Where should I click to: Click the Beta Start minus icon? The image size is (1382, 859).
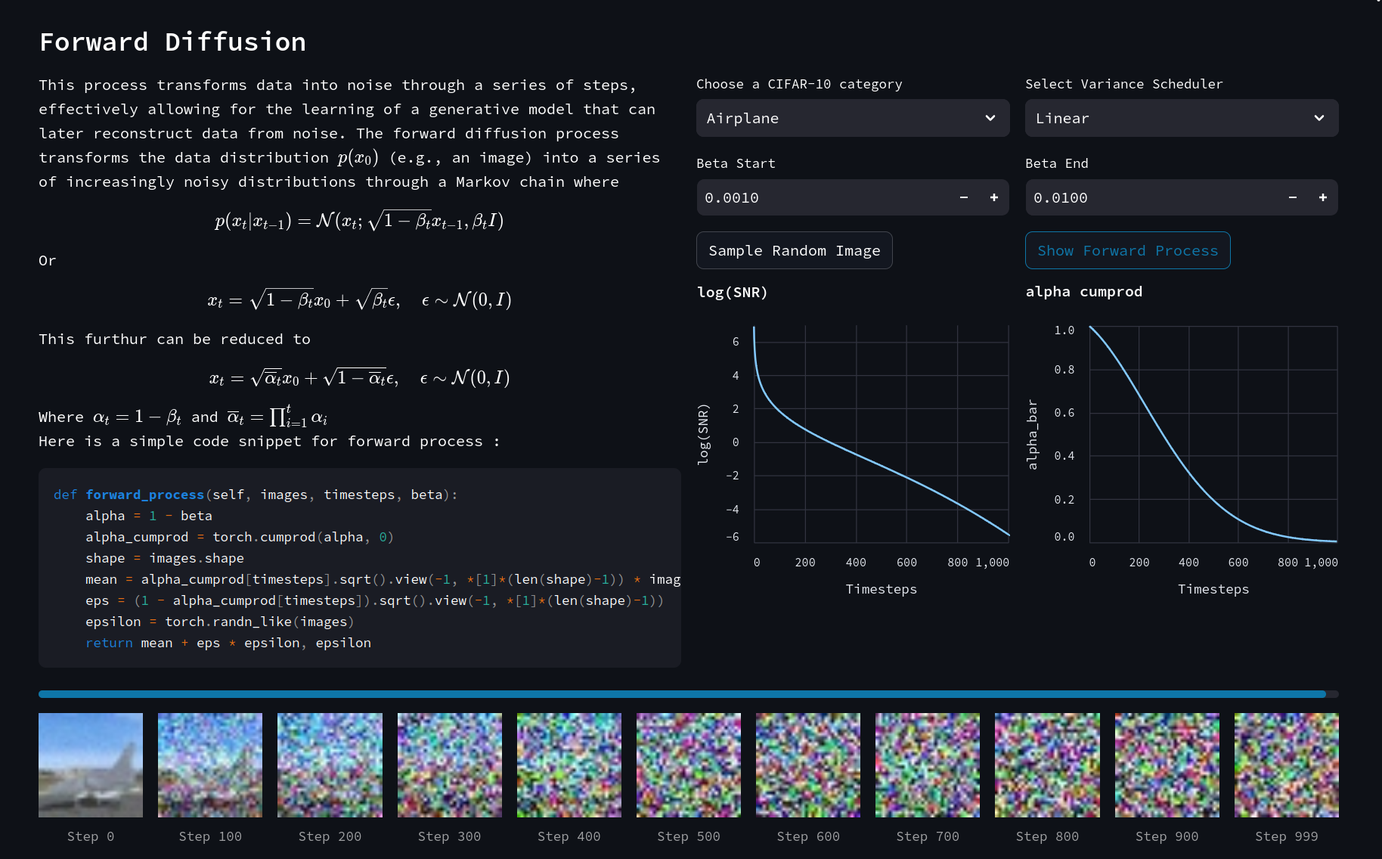[964, 197]
